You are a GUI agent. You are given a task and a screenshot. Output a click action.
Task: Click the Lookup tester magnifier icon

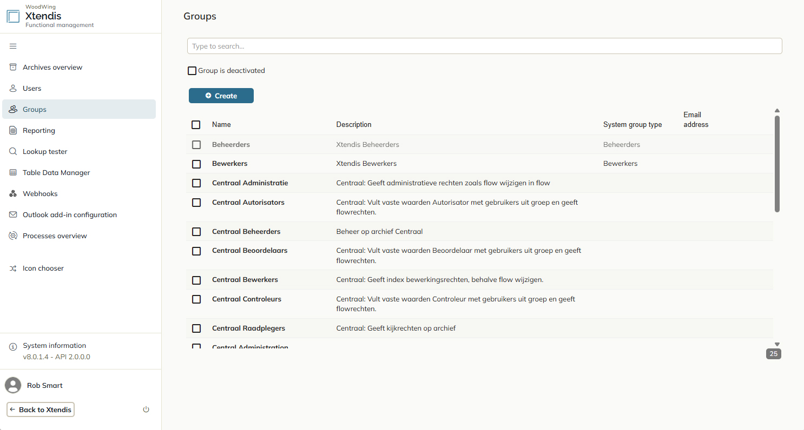13,152
